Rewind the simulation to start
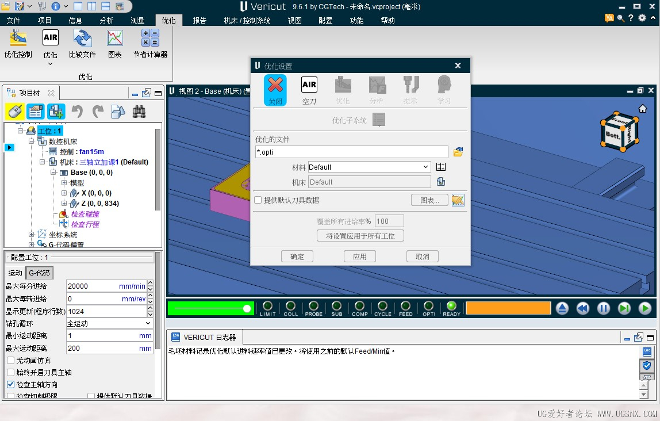 click(582, 309)
